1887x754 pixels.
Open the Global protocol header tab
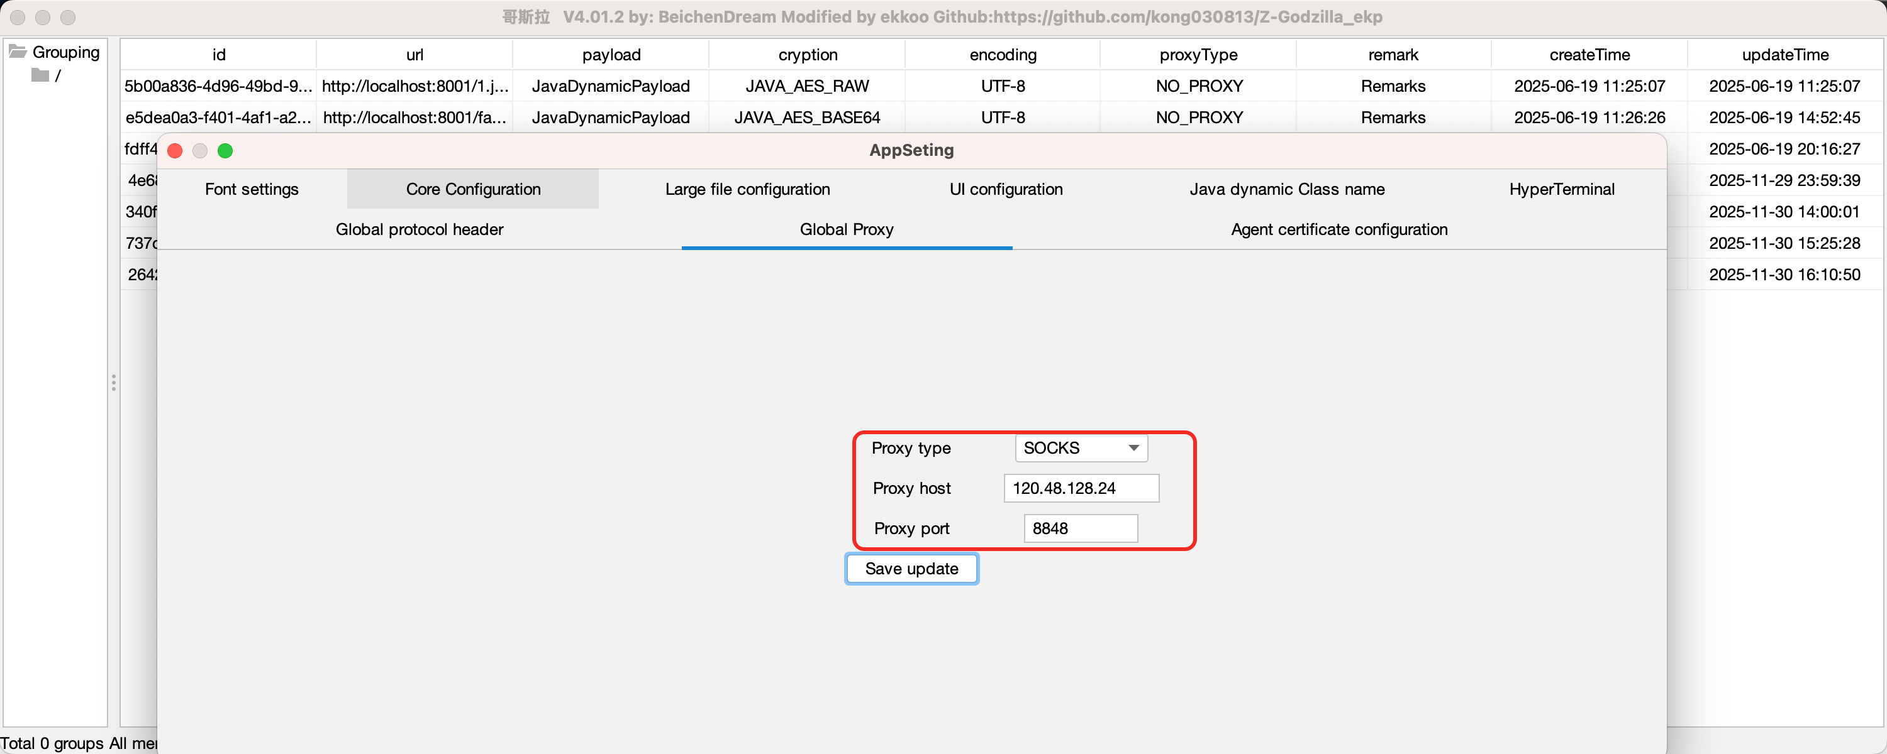419,230
